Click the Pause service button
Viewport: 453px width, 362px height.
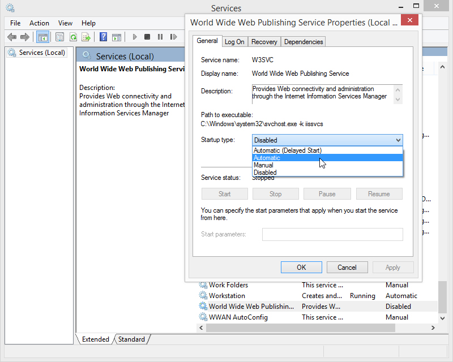click(x=327, y=194)
